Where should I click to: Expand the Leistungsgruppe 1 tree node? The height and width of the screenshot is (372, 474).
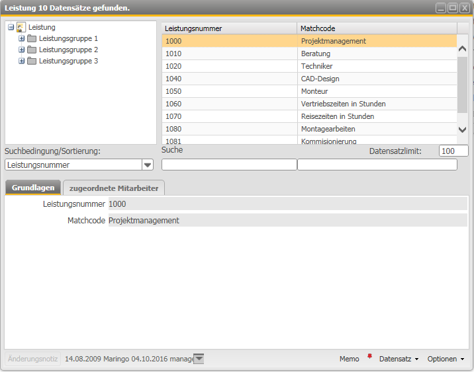click(22, 38)
